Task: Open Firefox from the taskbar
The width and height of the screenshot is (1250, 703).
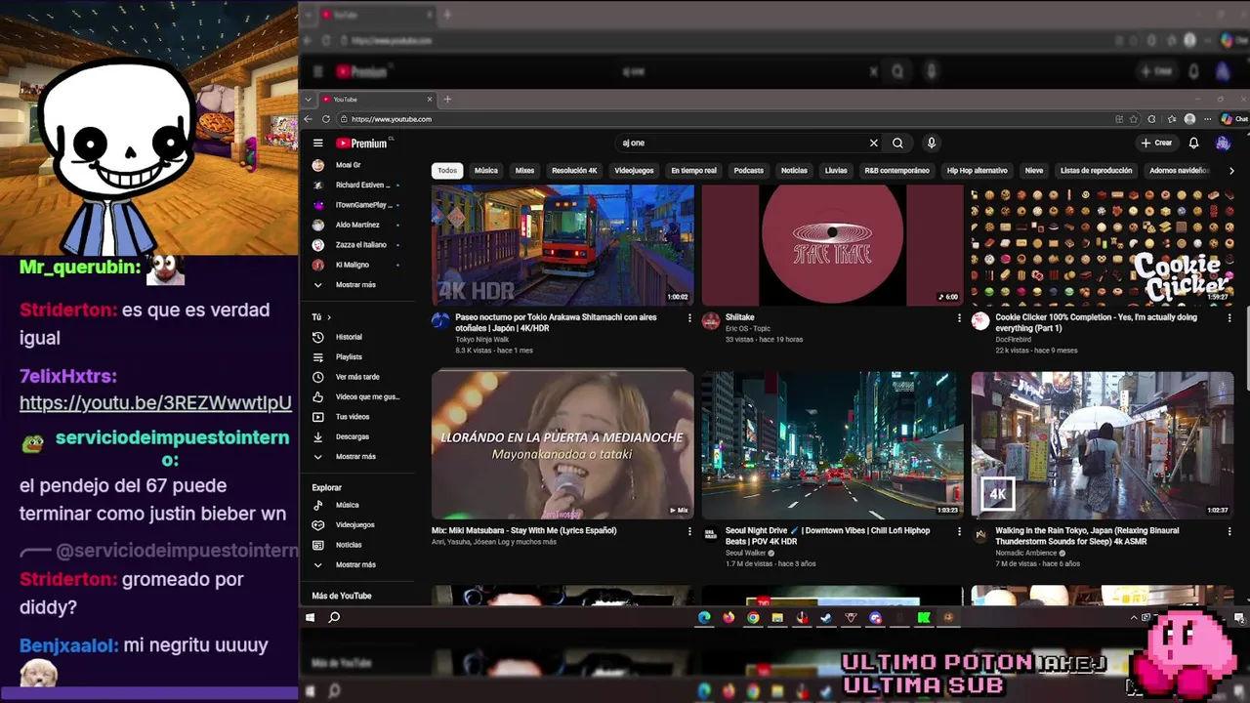Action: [729, 617]
